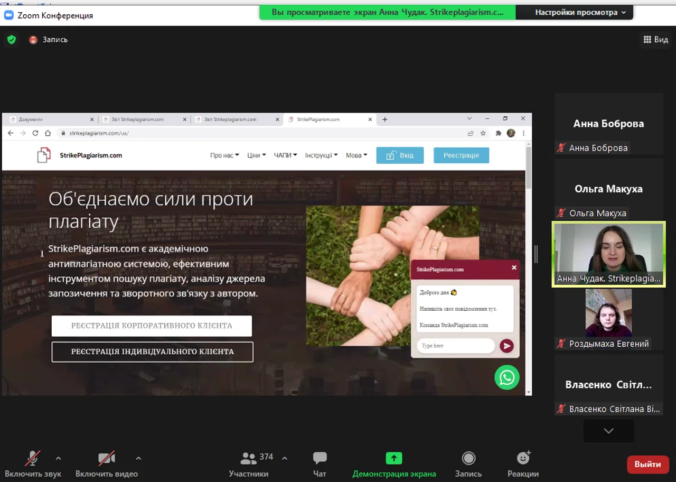
Task: Go back in the shared browser
Action: [x=11, y=133]
